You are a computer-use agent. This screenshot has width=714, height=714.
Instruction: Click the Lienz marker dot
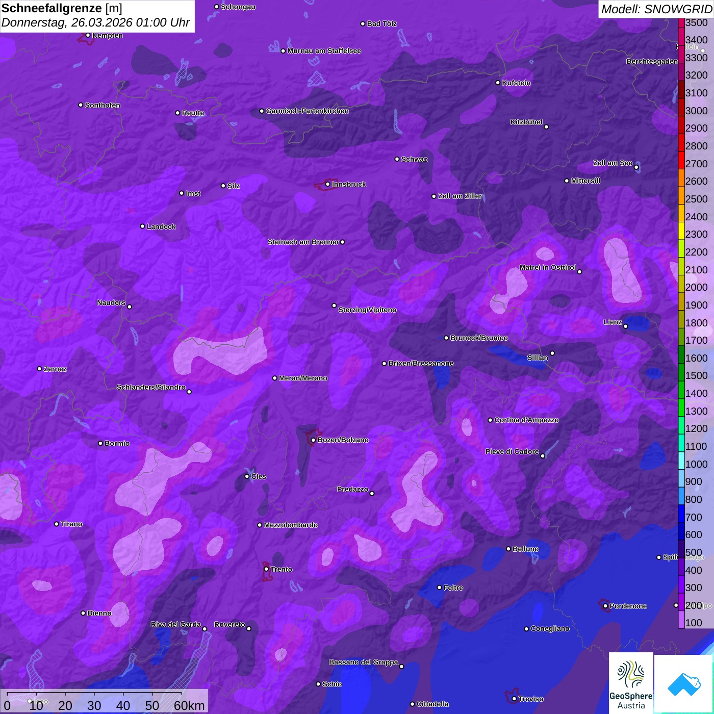click(x=626, y=326)
